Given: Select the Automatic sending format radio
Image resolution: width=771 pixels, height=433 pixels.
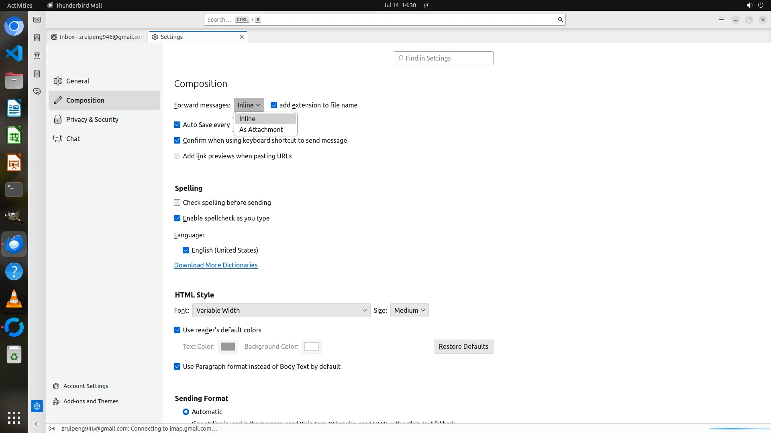Looking at the screenshot, I should [x=186, y=412].
